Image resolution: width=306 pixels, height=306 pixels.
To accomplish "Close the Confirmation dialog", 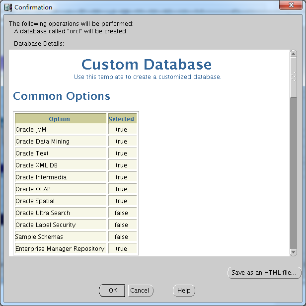I will 291,5.
